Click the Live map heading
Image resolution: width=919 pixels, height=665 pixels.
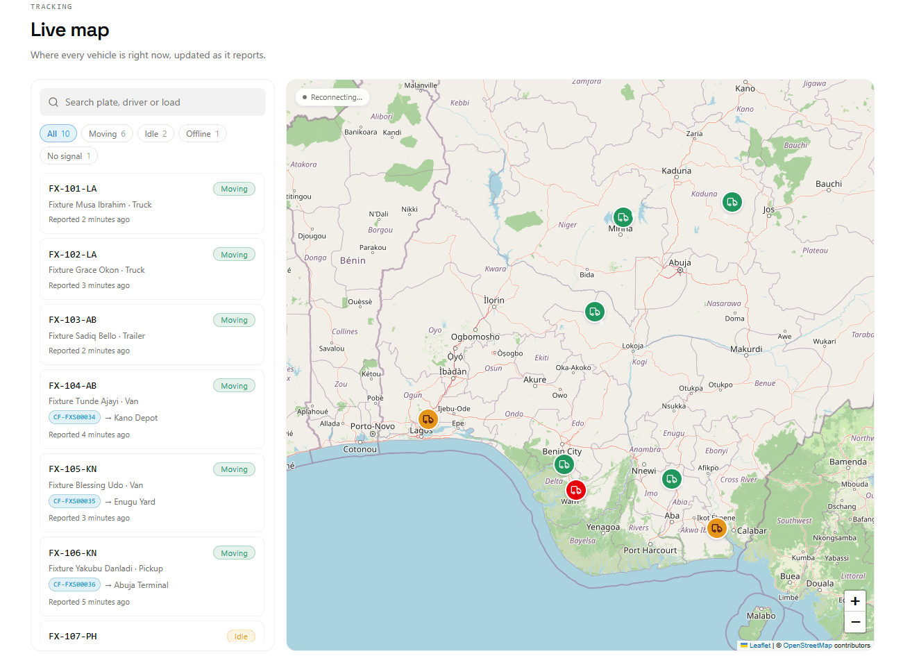(70, 30)
